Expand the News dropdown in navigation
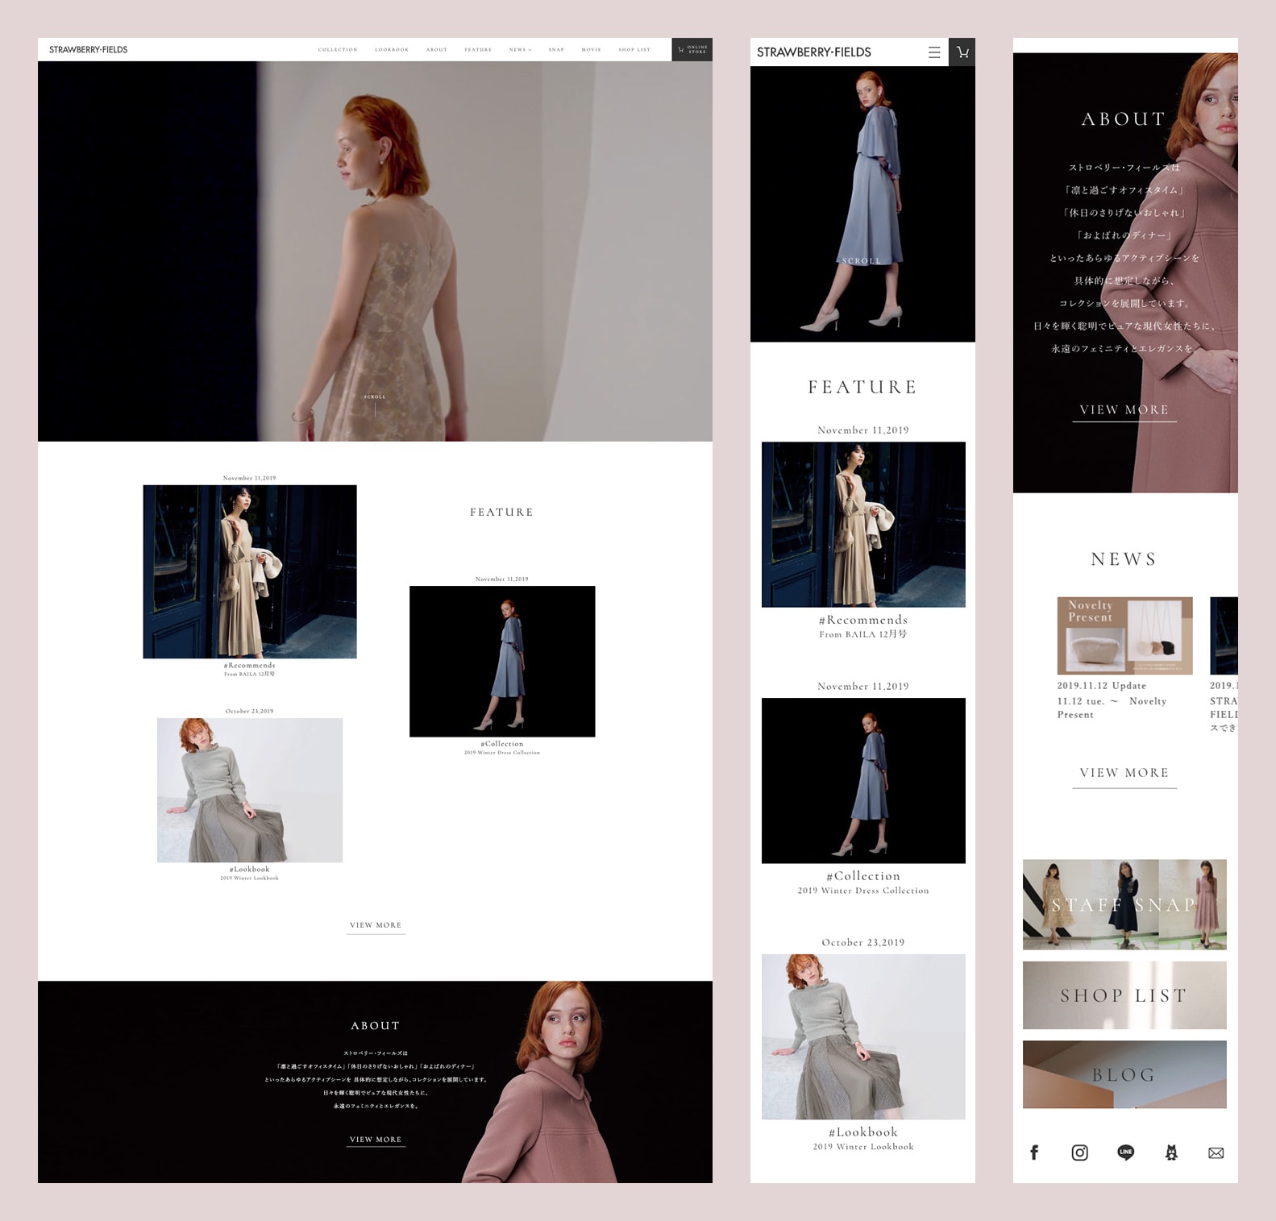 [x=520, y=50]
